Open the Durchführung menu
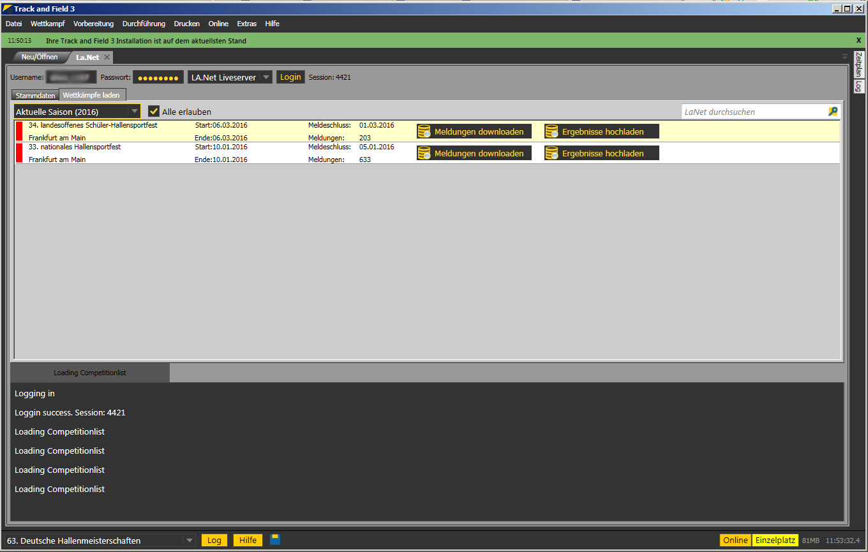 point(144,24)
